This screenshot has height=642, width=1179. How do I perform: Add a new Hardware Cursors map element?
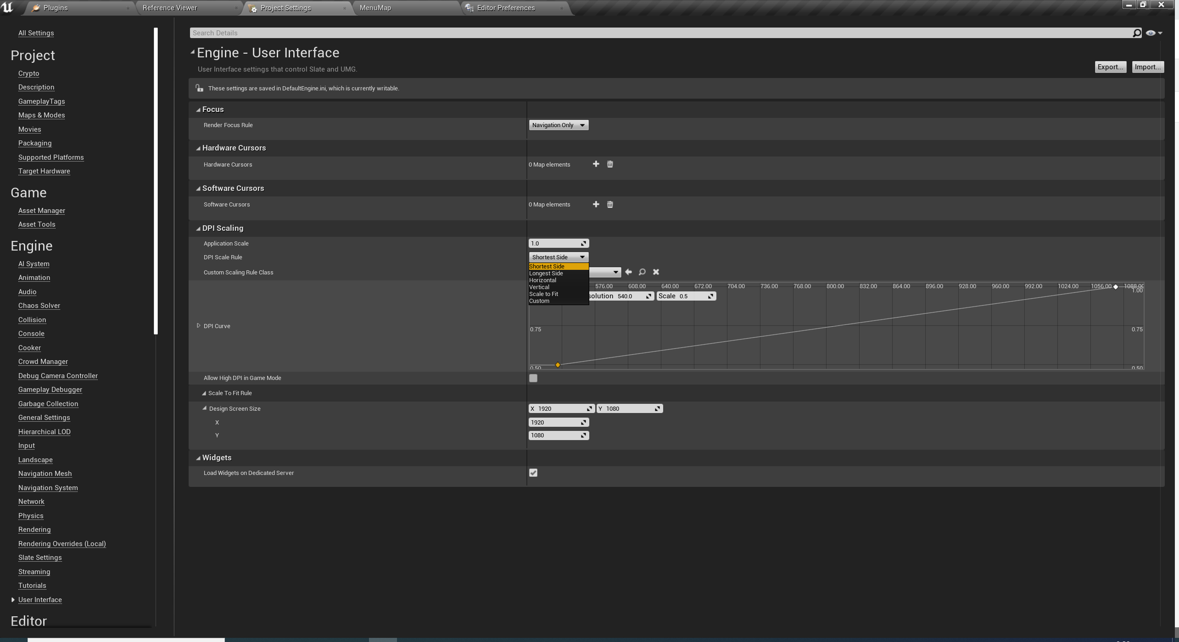coord(595,164)
